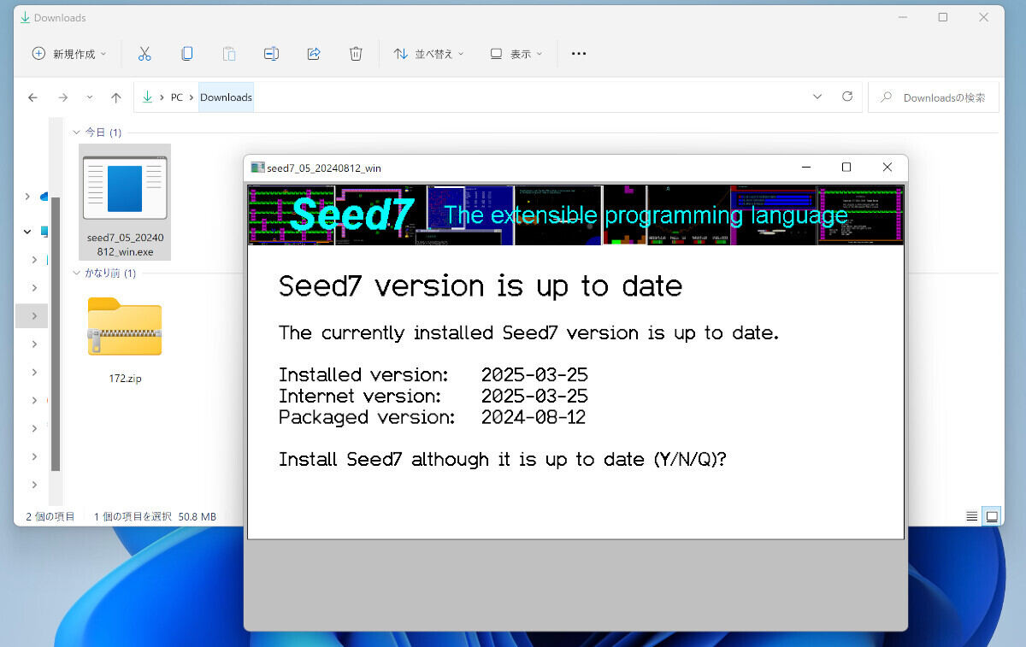This screenshot has height=647, width=1026.
Task: Click the seed7 installer window title icon
Action: [x=257, y=168]
